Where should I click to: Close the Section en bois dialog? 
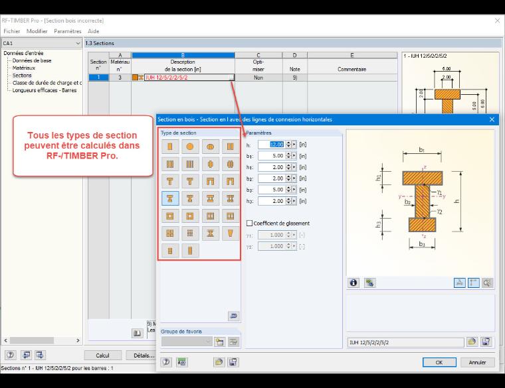(492, 119)
